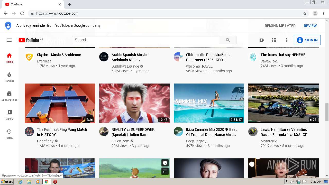Click the 9:21 AM taskbar clock

click(x=316, y=182)
